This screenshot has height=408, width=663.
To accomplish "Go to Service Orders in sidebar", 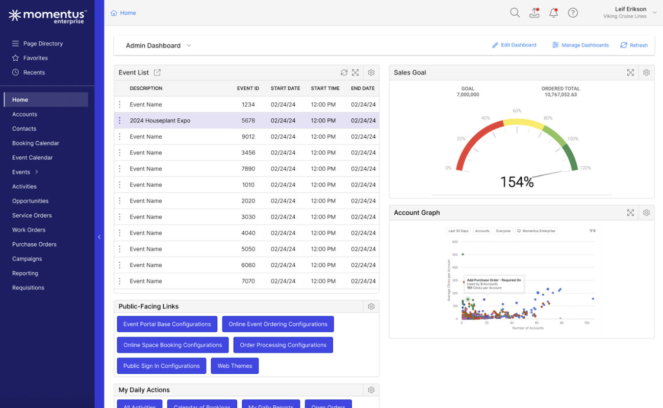I will (x=32, y=215).
